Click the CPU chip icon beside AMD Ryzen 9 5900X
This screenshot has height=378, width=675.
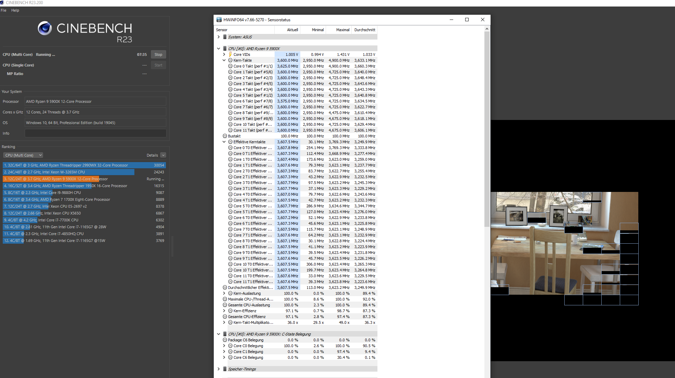pyautogui.click(x=225, y=49)
